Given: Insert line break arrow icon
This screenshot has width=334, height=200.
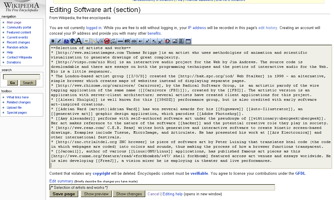Looking at the screenshot, I should coord(140,41).
